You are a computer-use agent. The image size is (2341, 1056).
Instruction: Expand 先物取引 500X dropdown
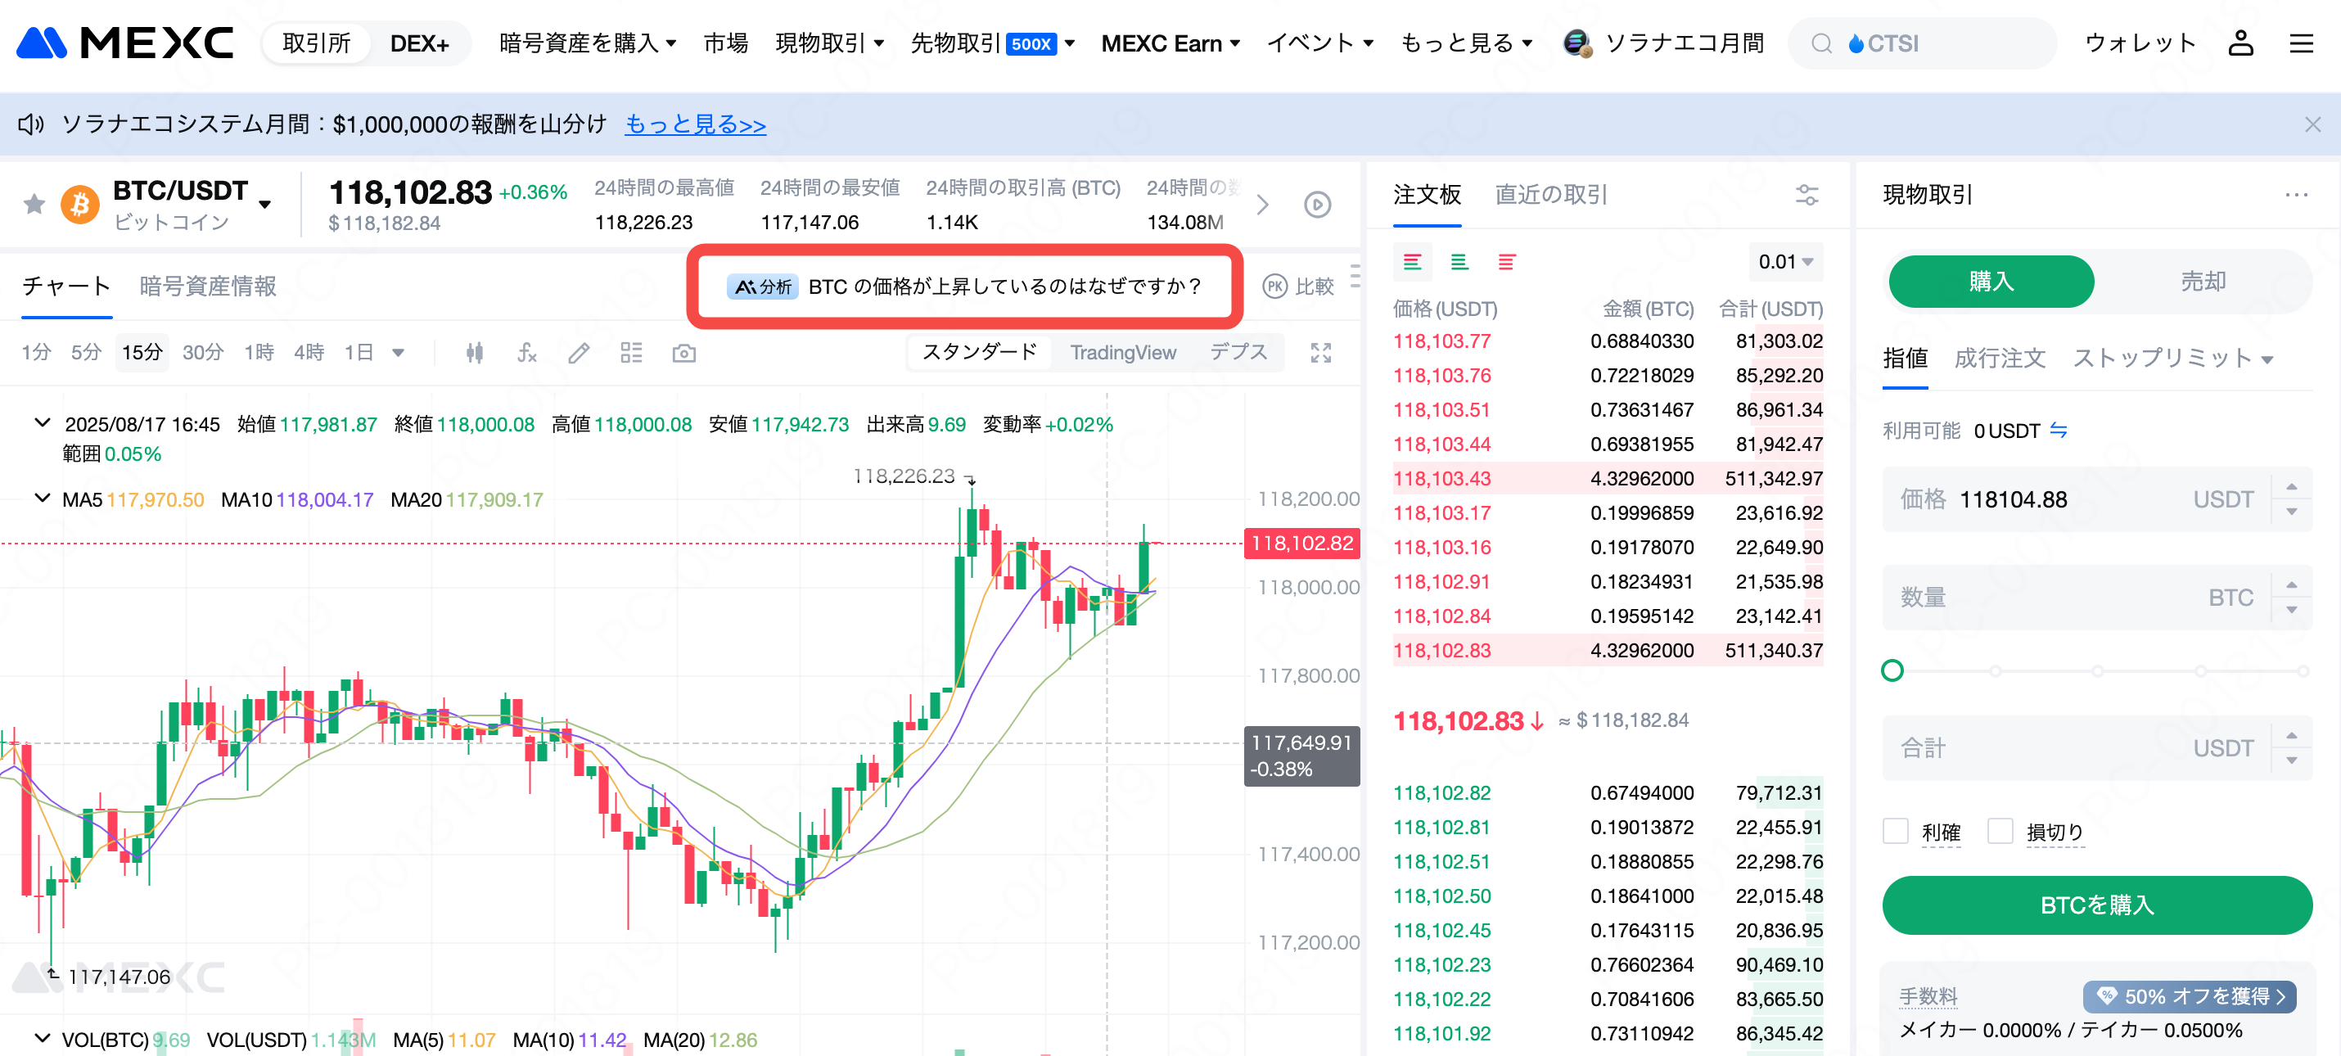coord(992,43)
